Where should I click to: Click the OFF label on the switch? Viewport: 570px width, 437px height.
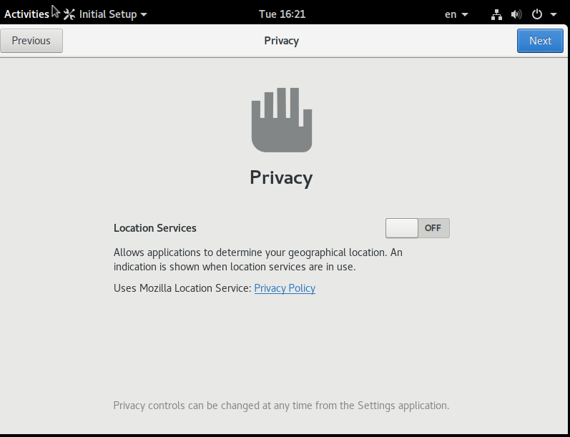(433, 228)
